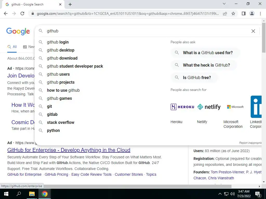View site info via the padlock icon
This screenshot has height=199, width=266.
tap(33, 13)
